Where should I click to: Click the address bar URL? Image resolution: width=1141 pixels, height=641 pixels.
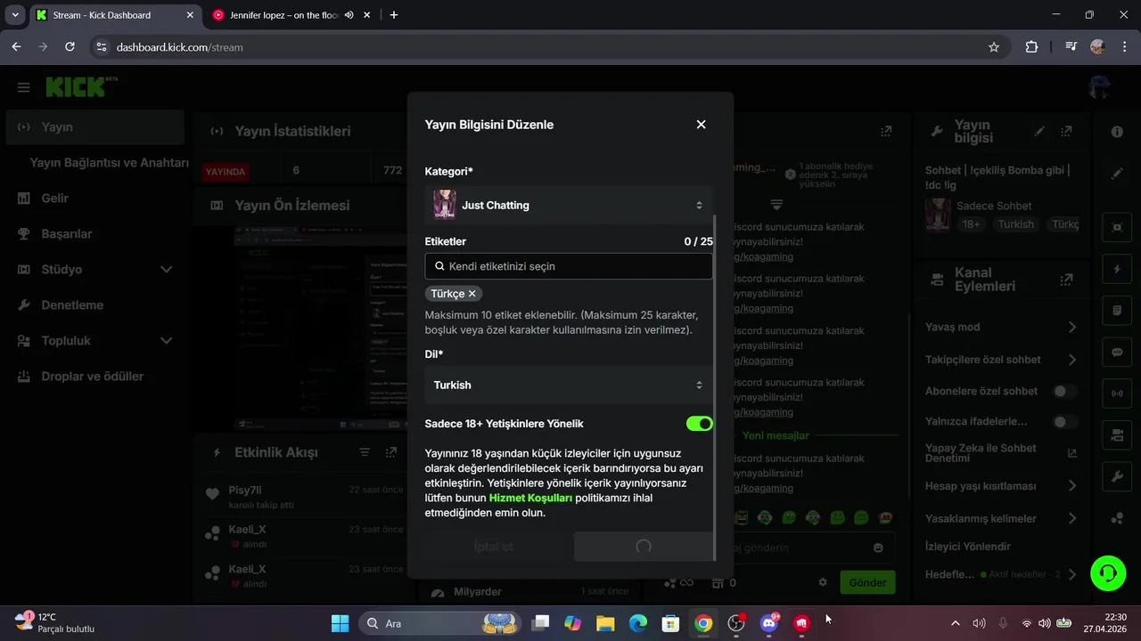click(x=179, y=47)
